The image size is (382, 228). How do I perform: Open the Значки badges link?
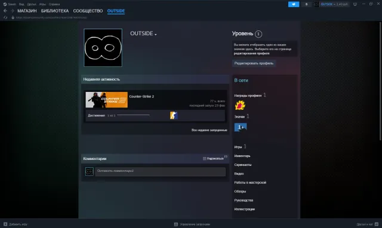click(239, 116)
